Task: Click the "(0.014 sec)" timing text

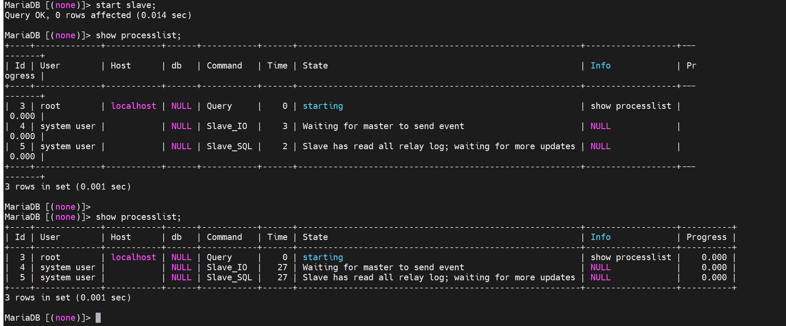Action: [x=164, y=15]
